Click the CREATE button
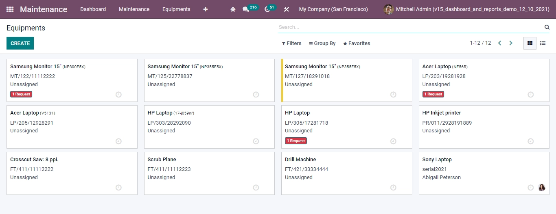556x214 pixels. 20,43
